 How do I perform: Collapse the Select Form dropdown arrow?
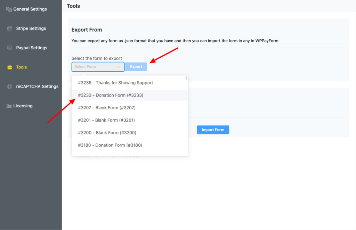119,67
